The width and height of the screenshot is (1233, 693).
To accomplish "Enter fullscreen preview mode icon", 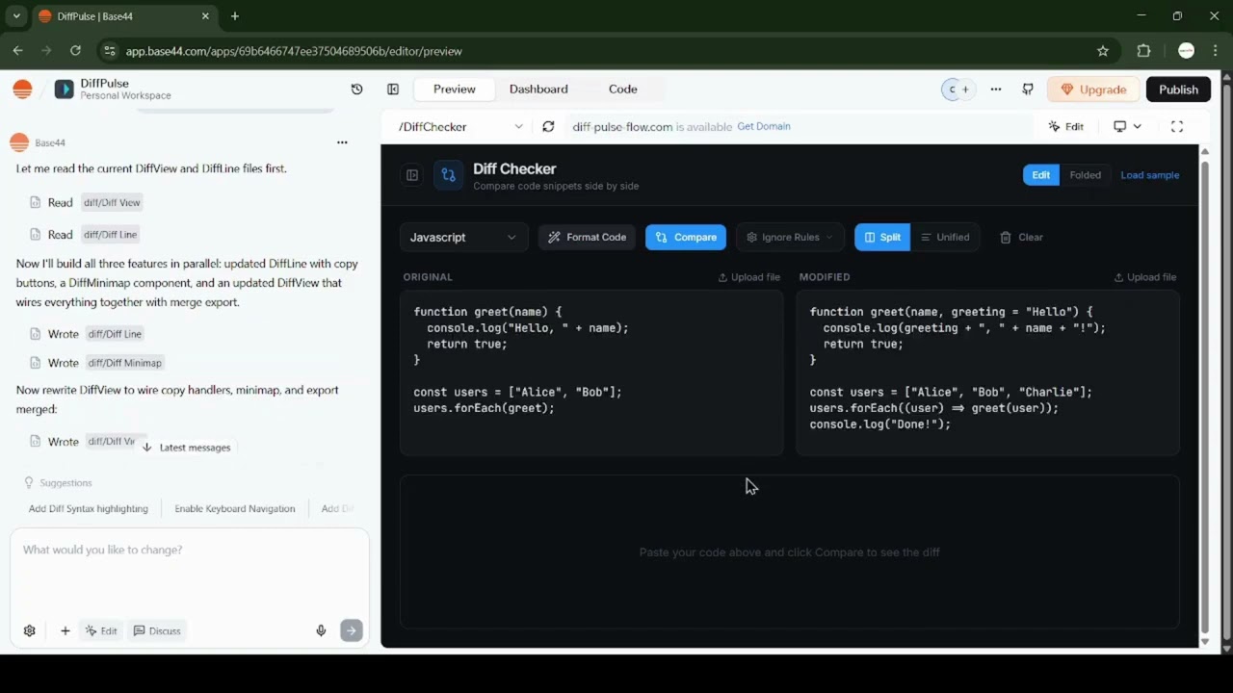I will click(1177, 127).
